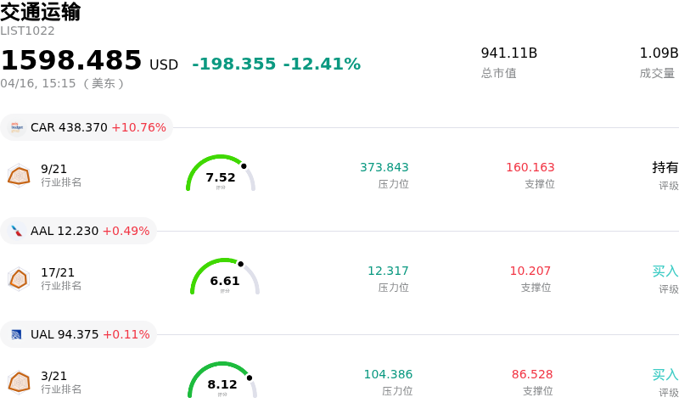Click the CAR 7.52 score gauge

pyautogui.click(x=221, y=174)
